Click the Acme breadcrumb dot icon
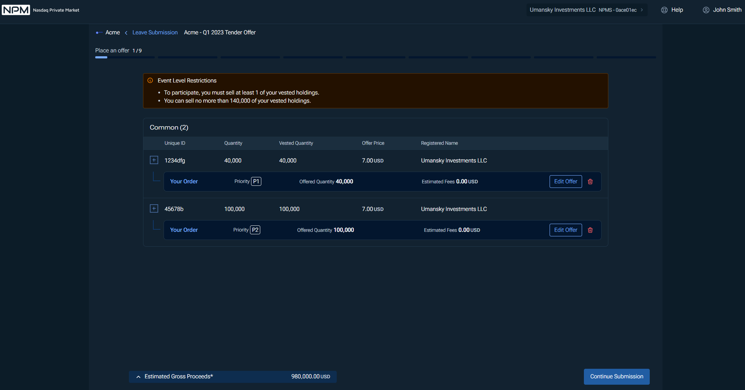Screen dimensions: 745x390 coord(99,33)
